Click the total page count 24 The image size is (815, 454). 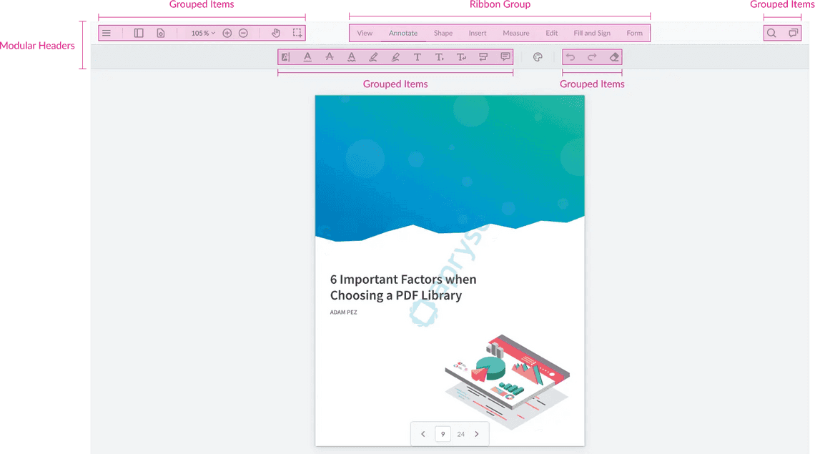(x=460, y=434)
